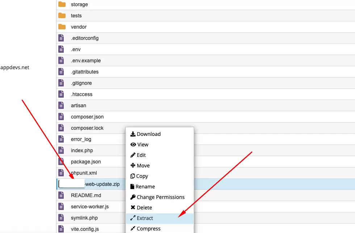Select Compress in the context menu
Viewport: 355px width, 233px height.
(149, 229)
